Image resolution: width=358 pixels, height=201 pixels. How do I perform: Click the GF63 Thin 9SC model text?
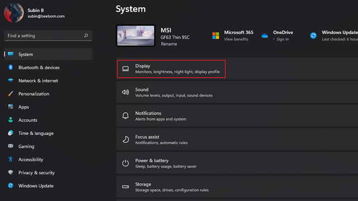click(175, 37)
